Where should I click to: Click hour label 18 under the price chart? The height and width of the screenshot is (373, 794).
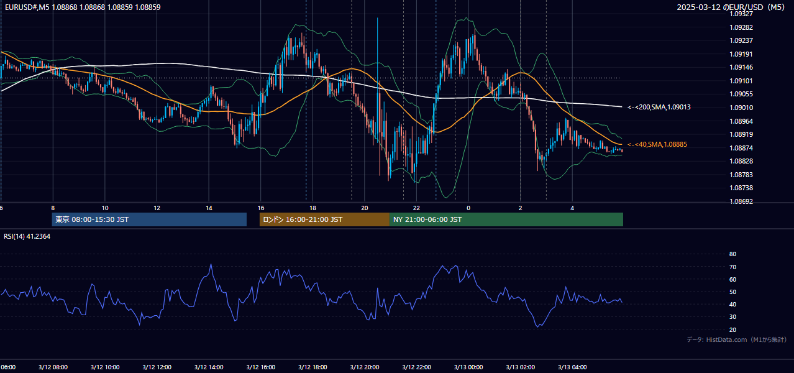coord(313,208)
